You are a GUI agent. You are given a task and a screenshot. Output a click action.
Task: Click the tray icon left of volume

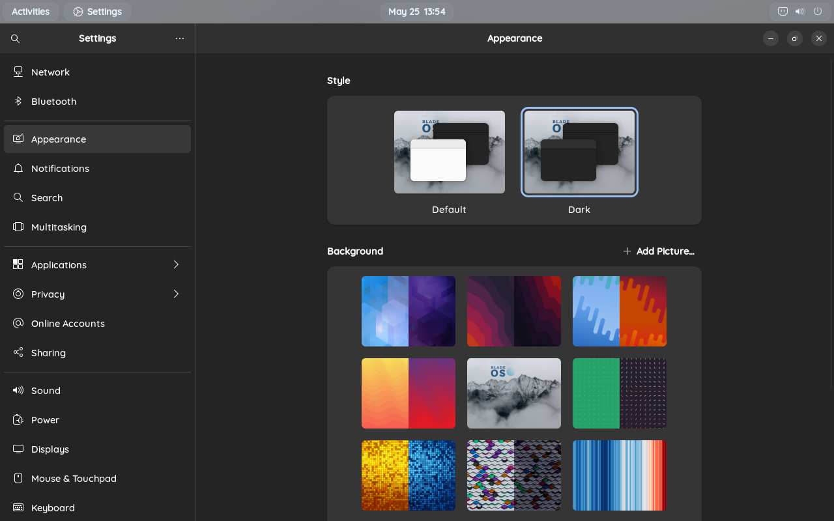click(x=783, y=12)
